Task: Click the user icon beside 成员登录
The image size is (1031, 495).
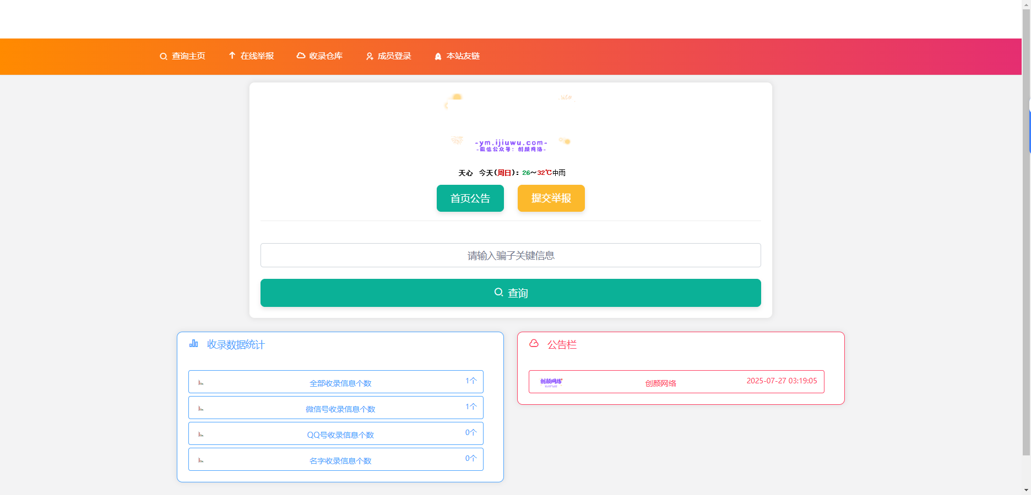Action: pyautogui.click(x=370, y=56)
